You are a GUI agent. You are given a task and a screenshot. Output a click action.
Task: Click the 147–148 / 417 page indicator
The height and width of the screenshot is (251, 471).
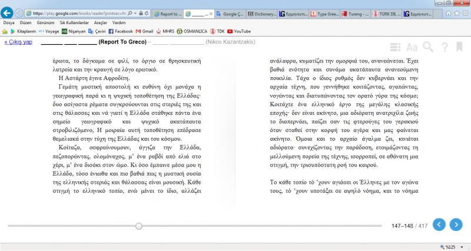click(x=409, y=226)
